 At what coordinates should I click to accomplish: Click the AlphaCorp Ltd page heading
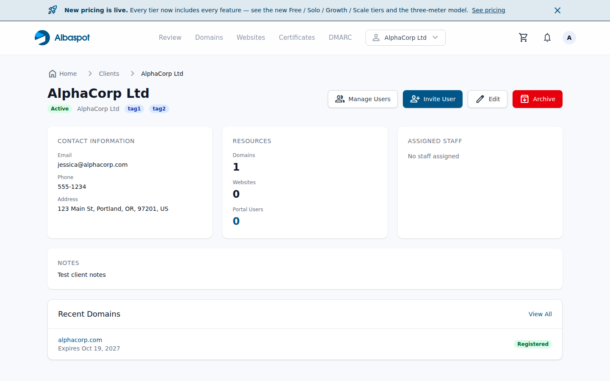pos(98,93)
